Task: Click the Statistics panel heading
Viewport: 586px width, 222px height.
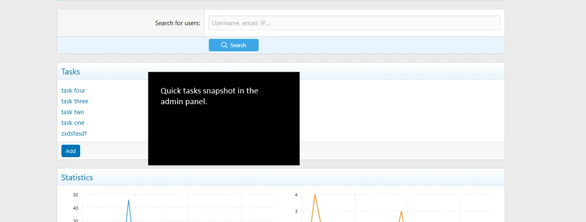Action: pyautogui.click(x=77, y=178)
